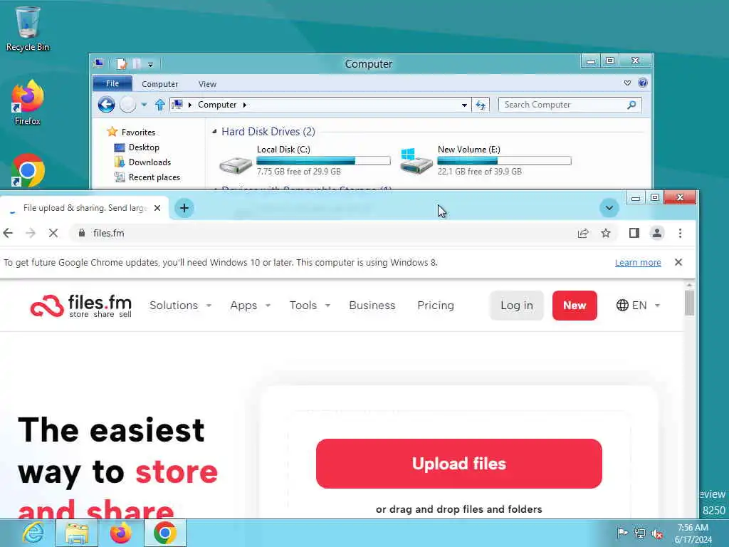Go to the Business page on files.fm
Image resolution: width=729 pixels, height=547 pixels.
372,306
